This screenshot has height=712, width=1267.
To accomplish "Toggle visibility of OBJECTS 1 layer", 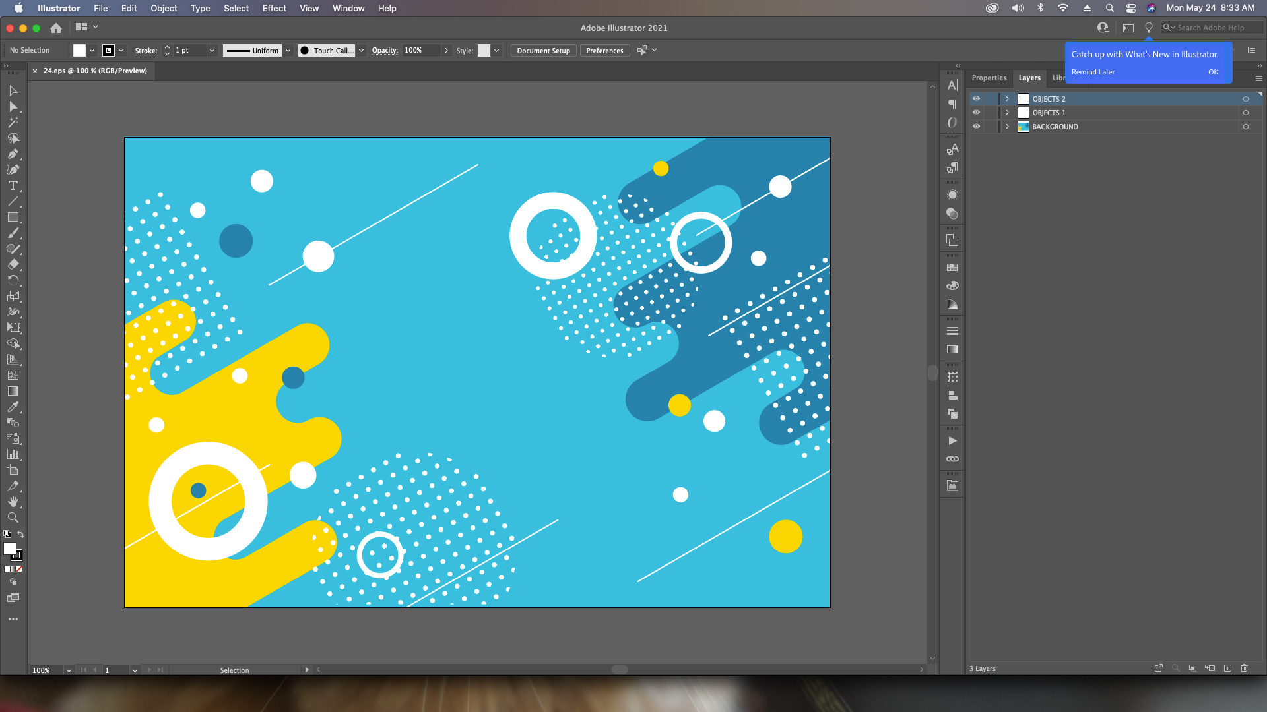I will click(977, 112).
